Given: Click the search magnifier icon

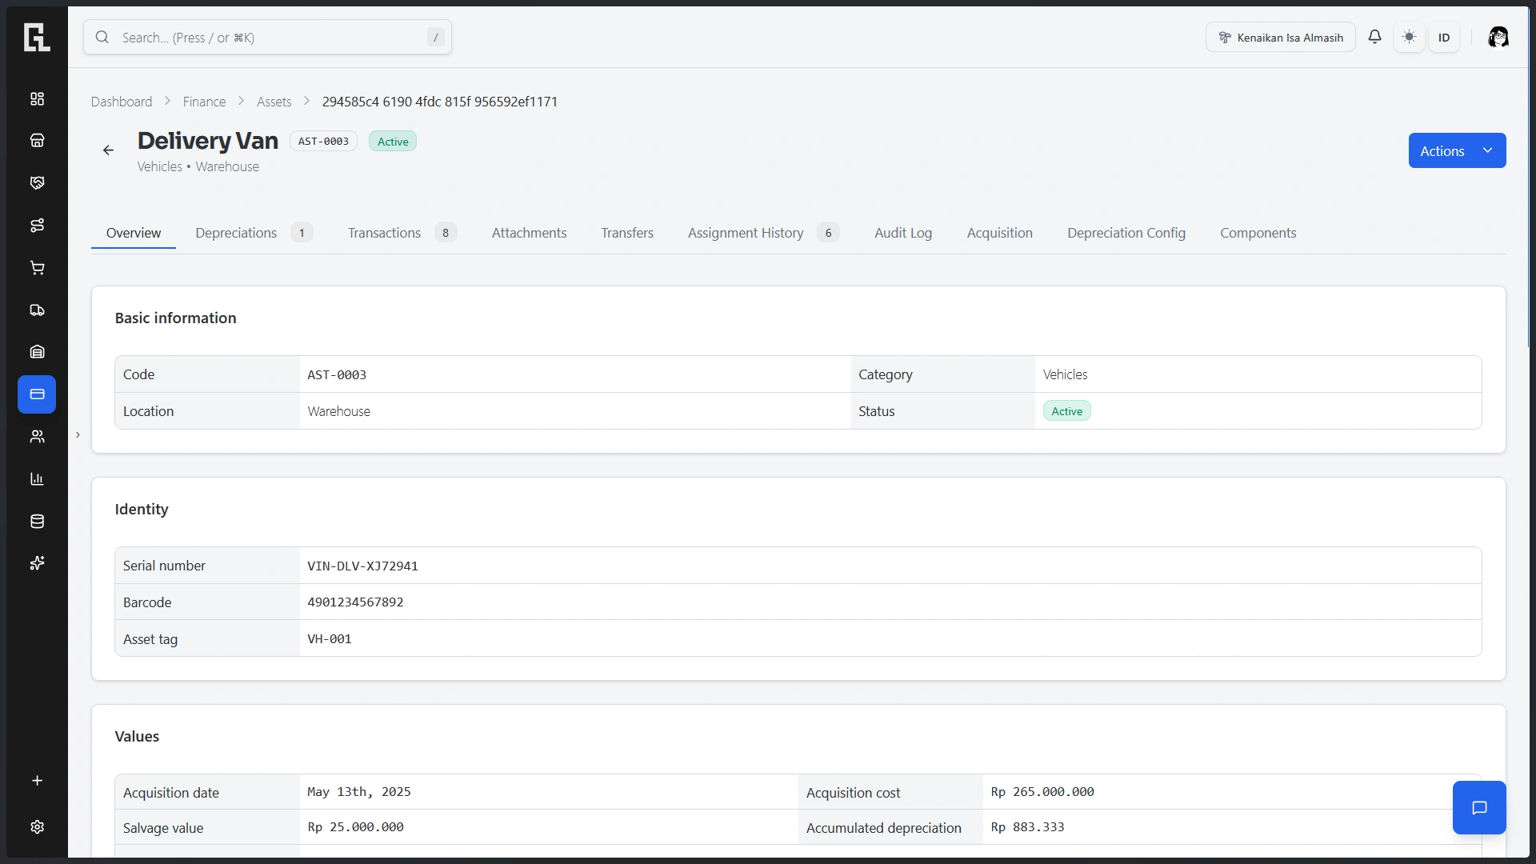Looking at the screenshot, I should (x=102, y=37).
